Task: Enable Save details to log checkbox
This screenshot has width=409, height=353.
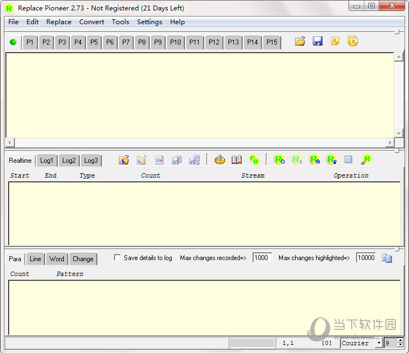Action: pos(117,258)
